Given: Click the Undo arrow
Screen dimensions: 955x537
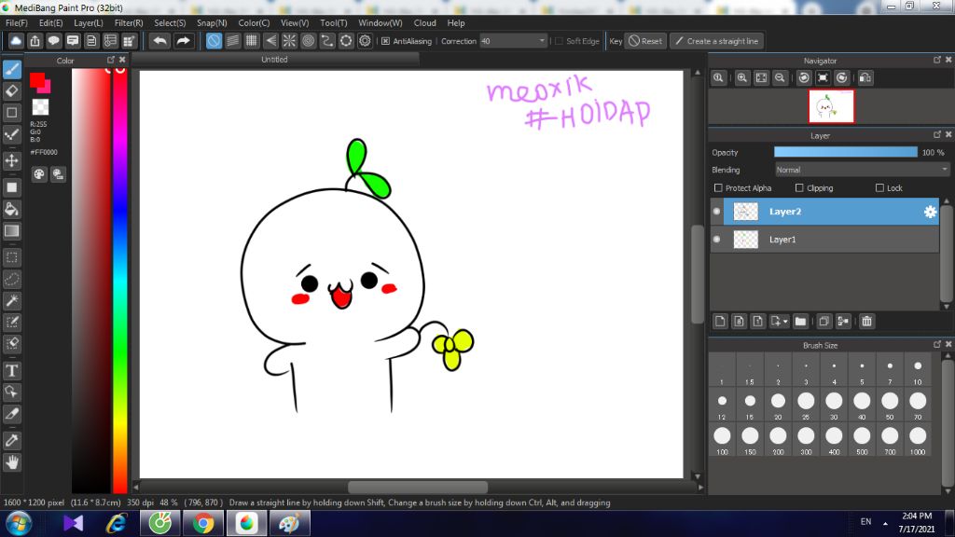Looking at the screenshot, I should [159, 41].
